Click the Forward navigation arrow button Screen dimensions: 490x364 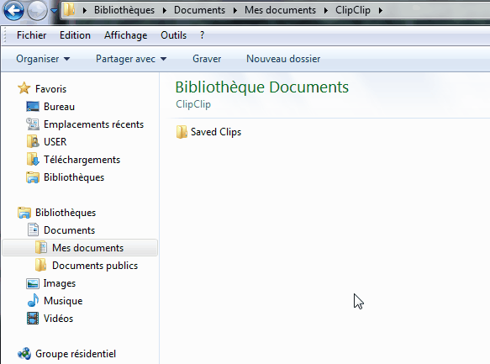coord(37,10)
